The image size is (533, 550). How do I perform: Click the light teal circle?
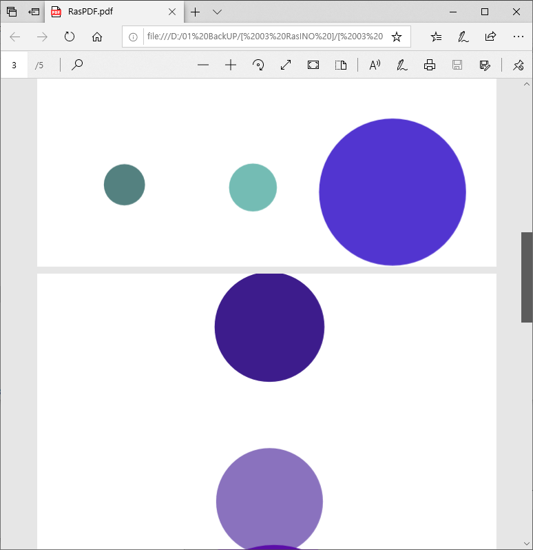pyautogui.click(x=253, y=187)
